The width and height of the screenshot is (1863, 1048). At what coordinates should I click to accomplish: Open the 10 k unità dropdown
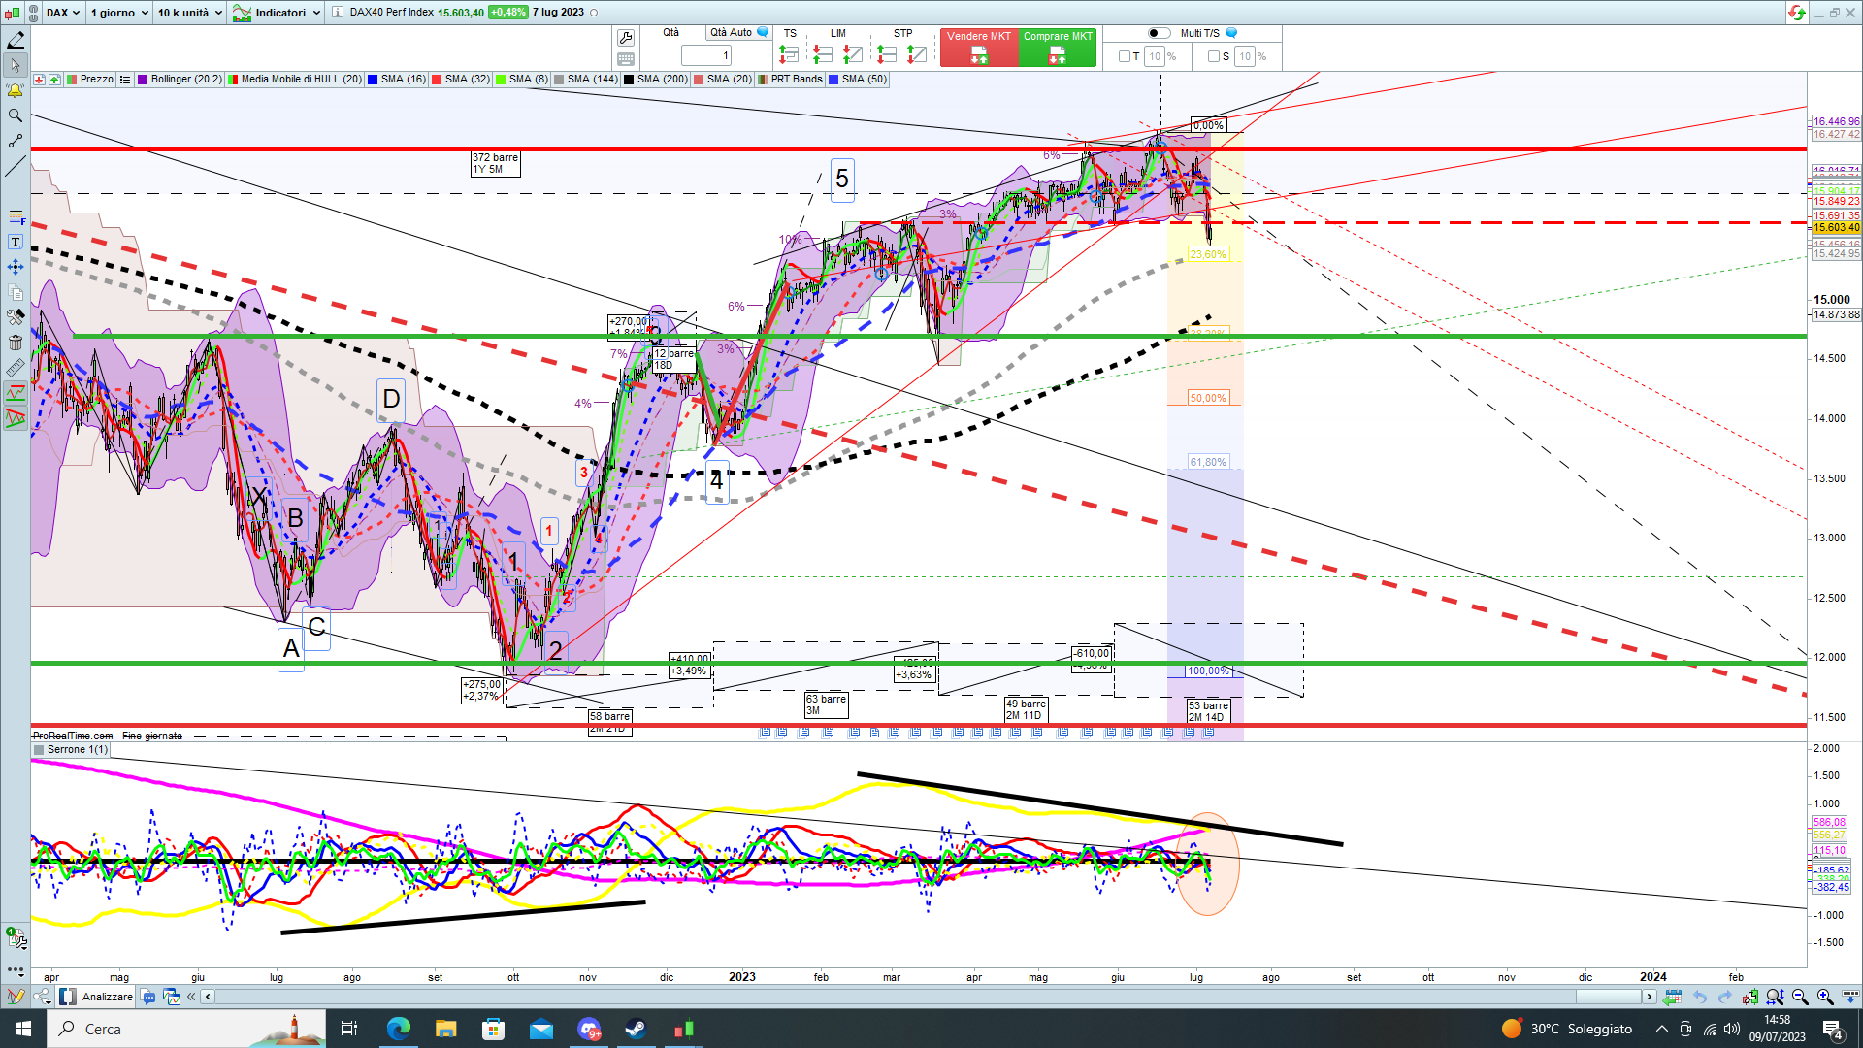click(x=189, y=13)
